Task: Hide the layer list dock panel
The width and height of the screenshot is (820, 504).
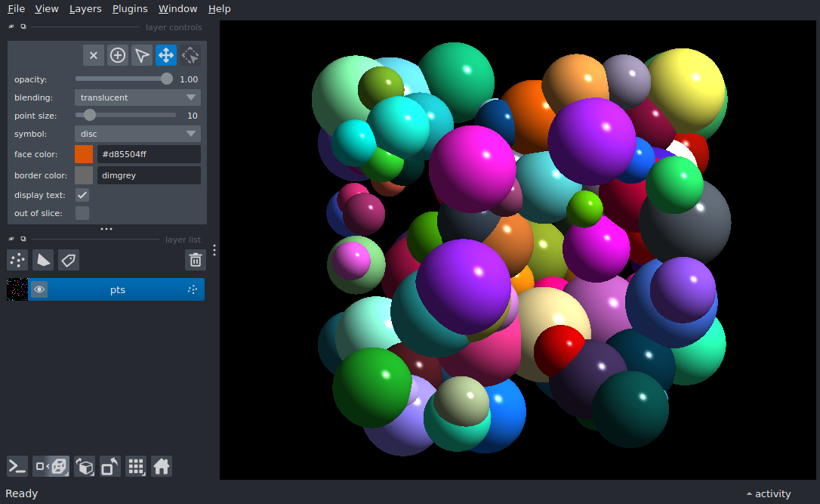Action: pos(11,240)
